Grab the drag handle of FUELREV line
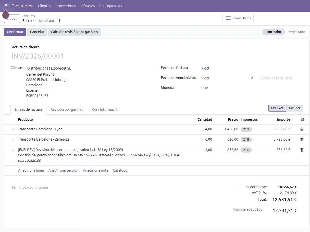The width and height of the screenshot is (310, 232). 14,150
